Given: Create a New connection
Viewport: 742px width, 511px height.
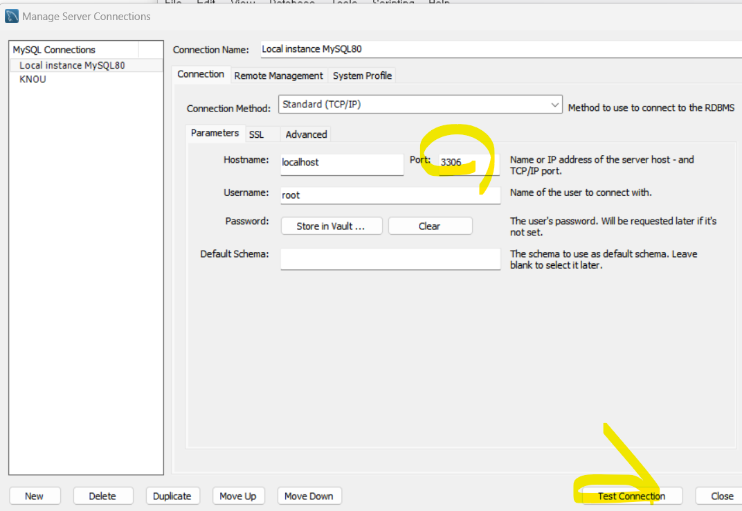Looking at the screenshot, I should pyautogui.click(x=35, y=496).
